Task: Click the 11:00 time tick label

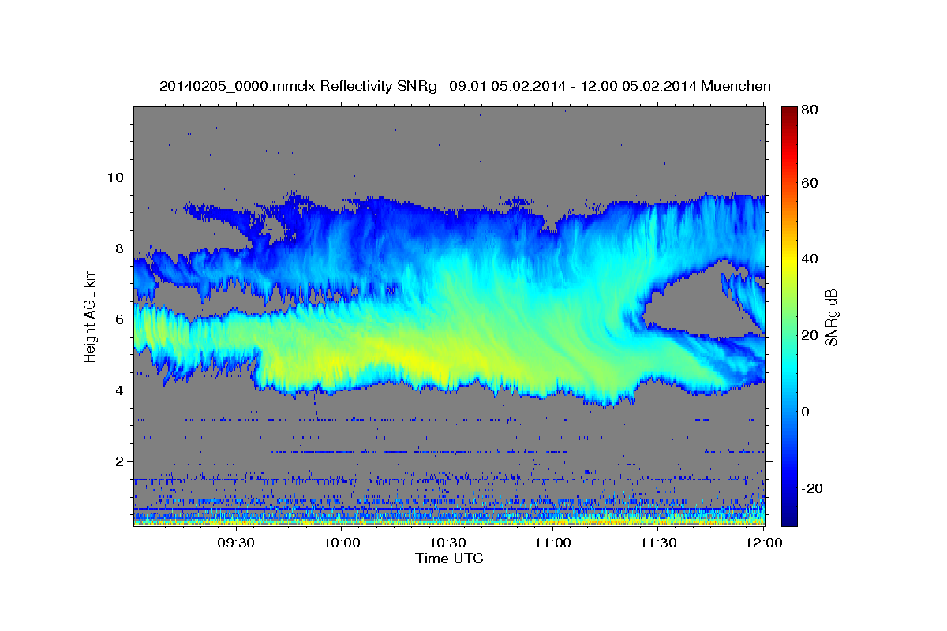Action: pos(552,543)
